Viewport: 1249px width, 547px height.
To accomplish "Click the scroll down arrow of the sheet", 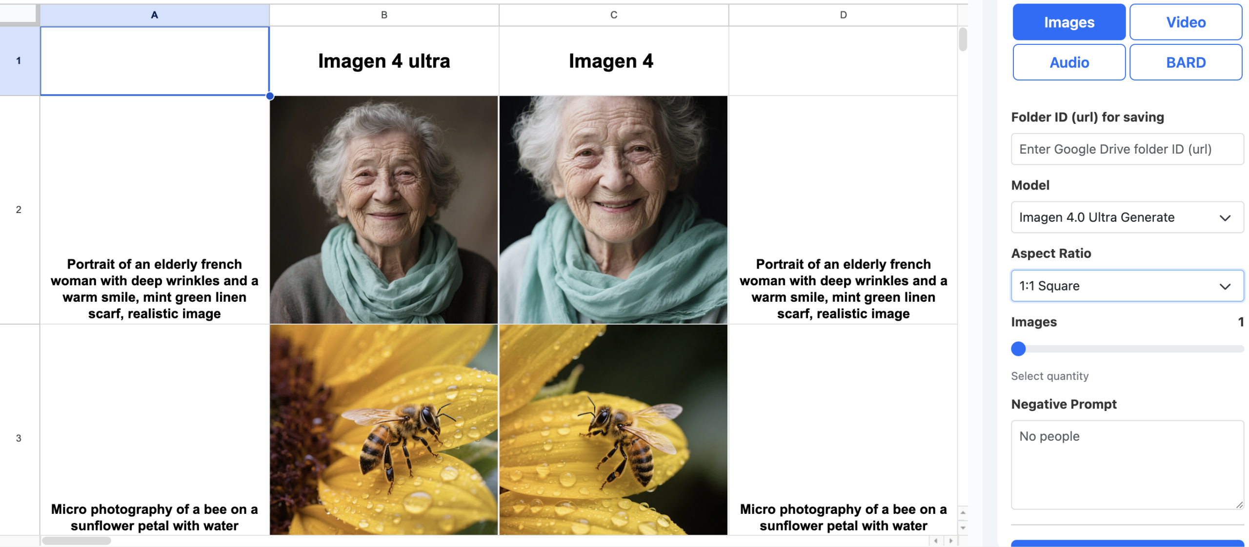I will pos(963,527).
